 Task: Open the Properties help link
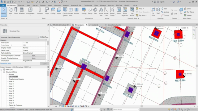click(x=6, y=64)
